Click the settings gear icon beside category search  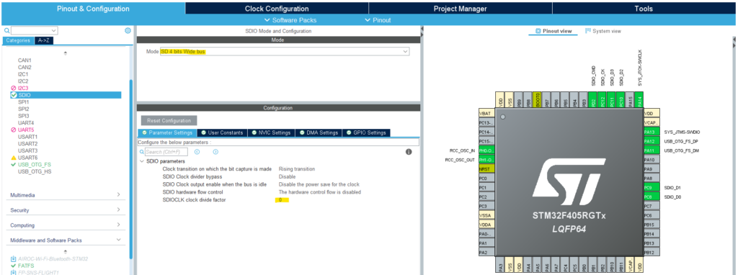128,30
